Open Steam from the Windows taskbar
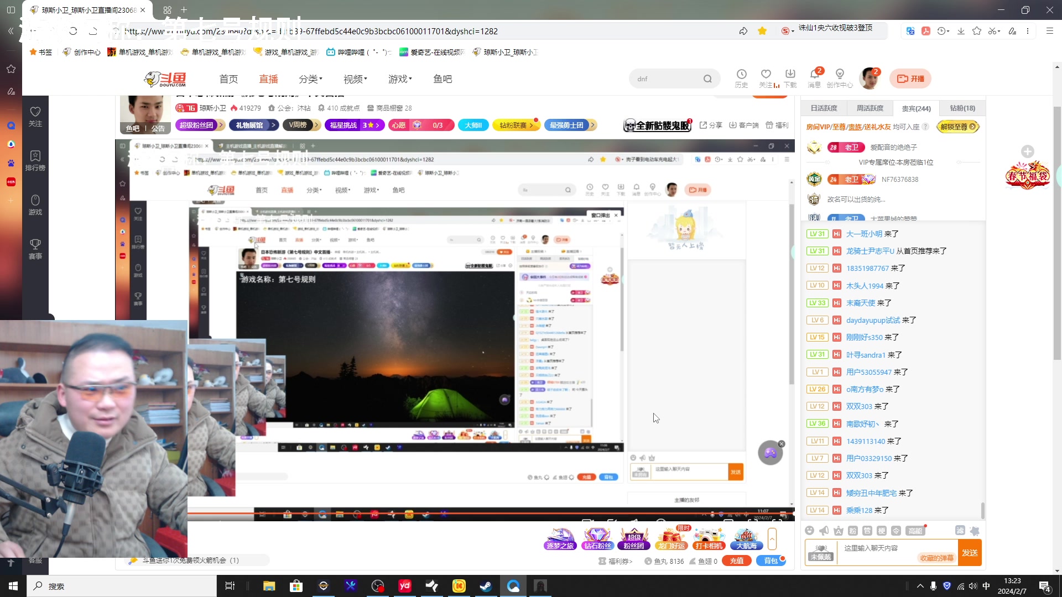The height and width of the screenshot is (597, 1062). pos(486,586)
